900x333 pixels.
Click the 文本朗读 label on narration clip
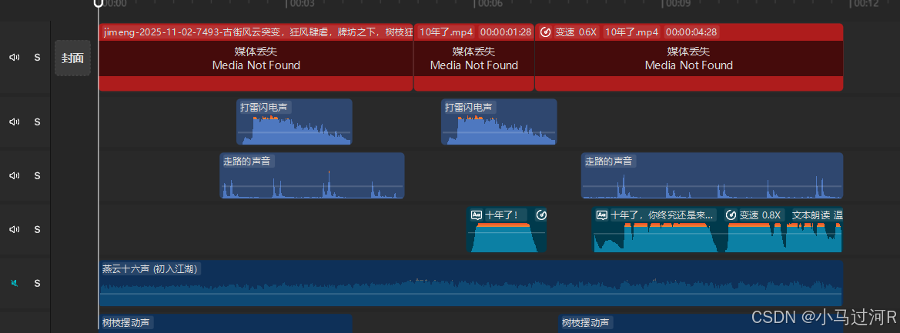click(x=811, y=215)
